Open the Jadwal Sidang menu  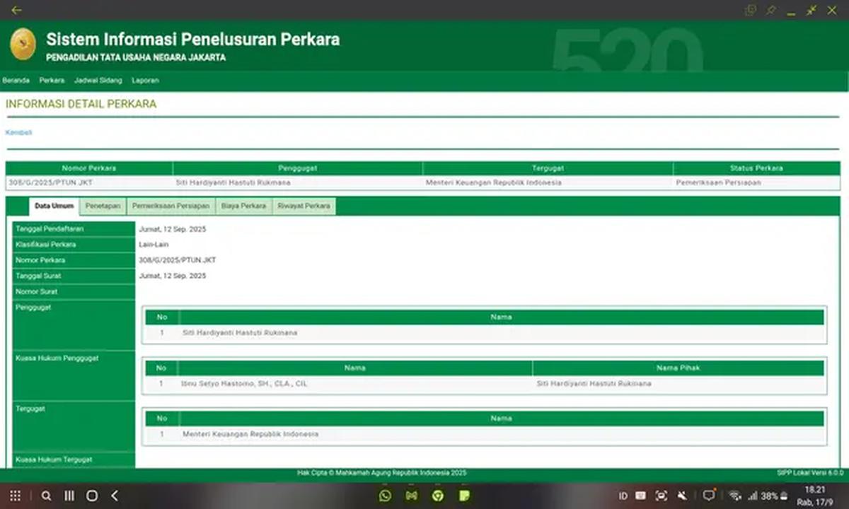click(x=98, y=81)
